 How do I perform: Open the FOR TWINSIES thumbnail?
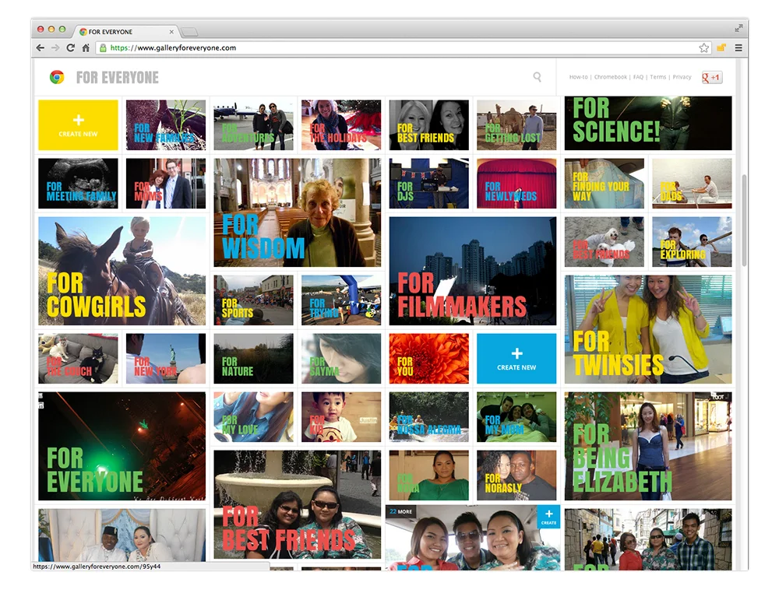[648, 330]
